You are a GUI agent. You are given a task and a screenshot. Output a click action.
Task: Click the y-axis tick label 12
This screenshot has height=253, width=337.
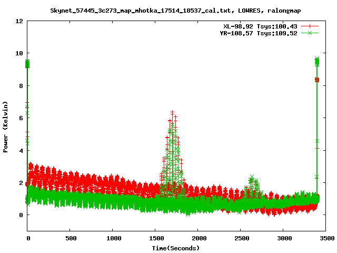19,21
